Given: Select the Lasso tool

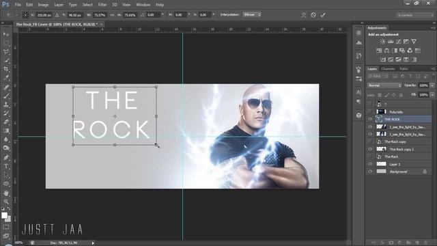Looking at the screenshot, I should (6, 52).
